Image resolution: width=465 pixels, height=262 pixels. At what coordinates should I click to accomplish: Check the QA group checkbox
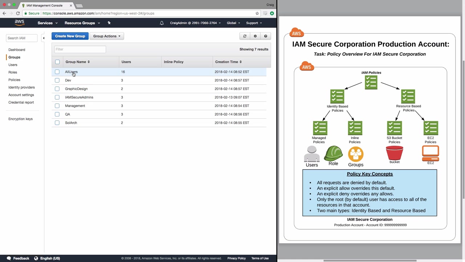(57, 114)
